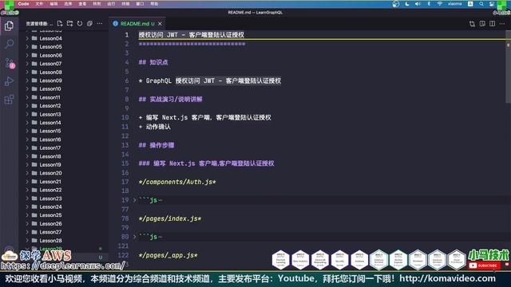
Task: Open the Search view in activity bar
Action: click(x=9, y=44)
